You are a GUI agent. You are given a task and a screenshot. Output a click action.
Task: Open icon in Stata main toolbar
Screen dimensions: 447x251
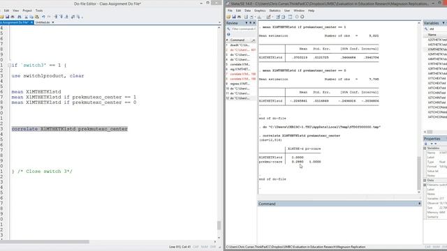coord(228,17)
